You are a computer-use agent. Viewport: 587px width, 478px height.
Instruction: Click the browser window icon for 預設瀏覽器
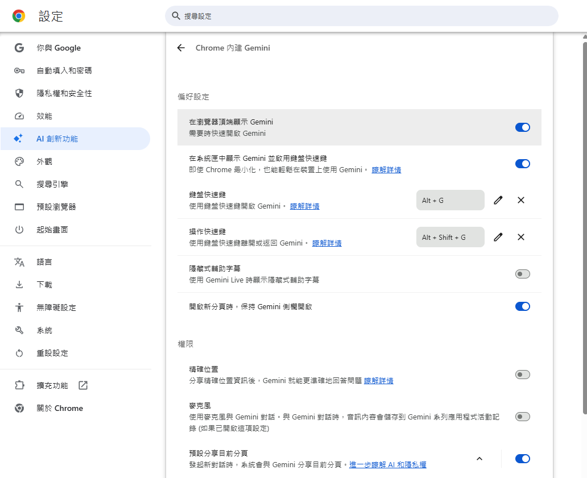(x=19, y=207)
